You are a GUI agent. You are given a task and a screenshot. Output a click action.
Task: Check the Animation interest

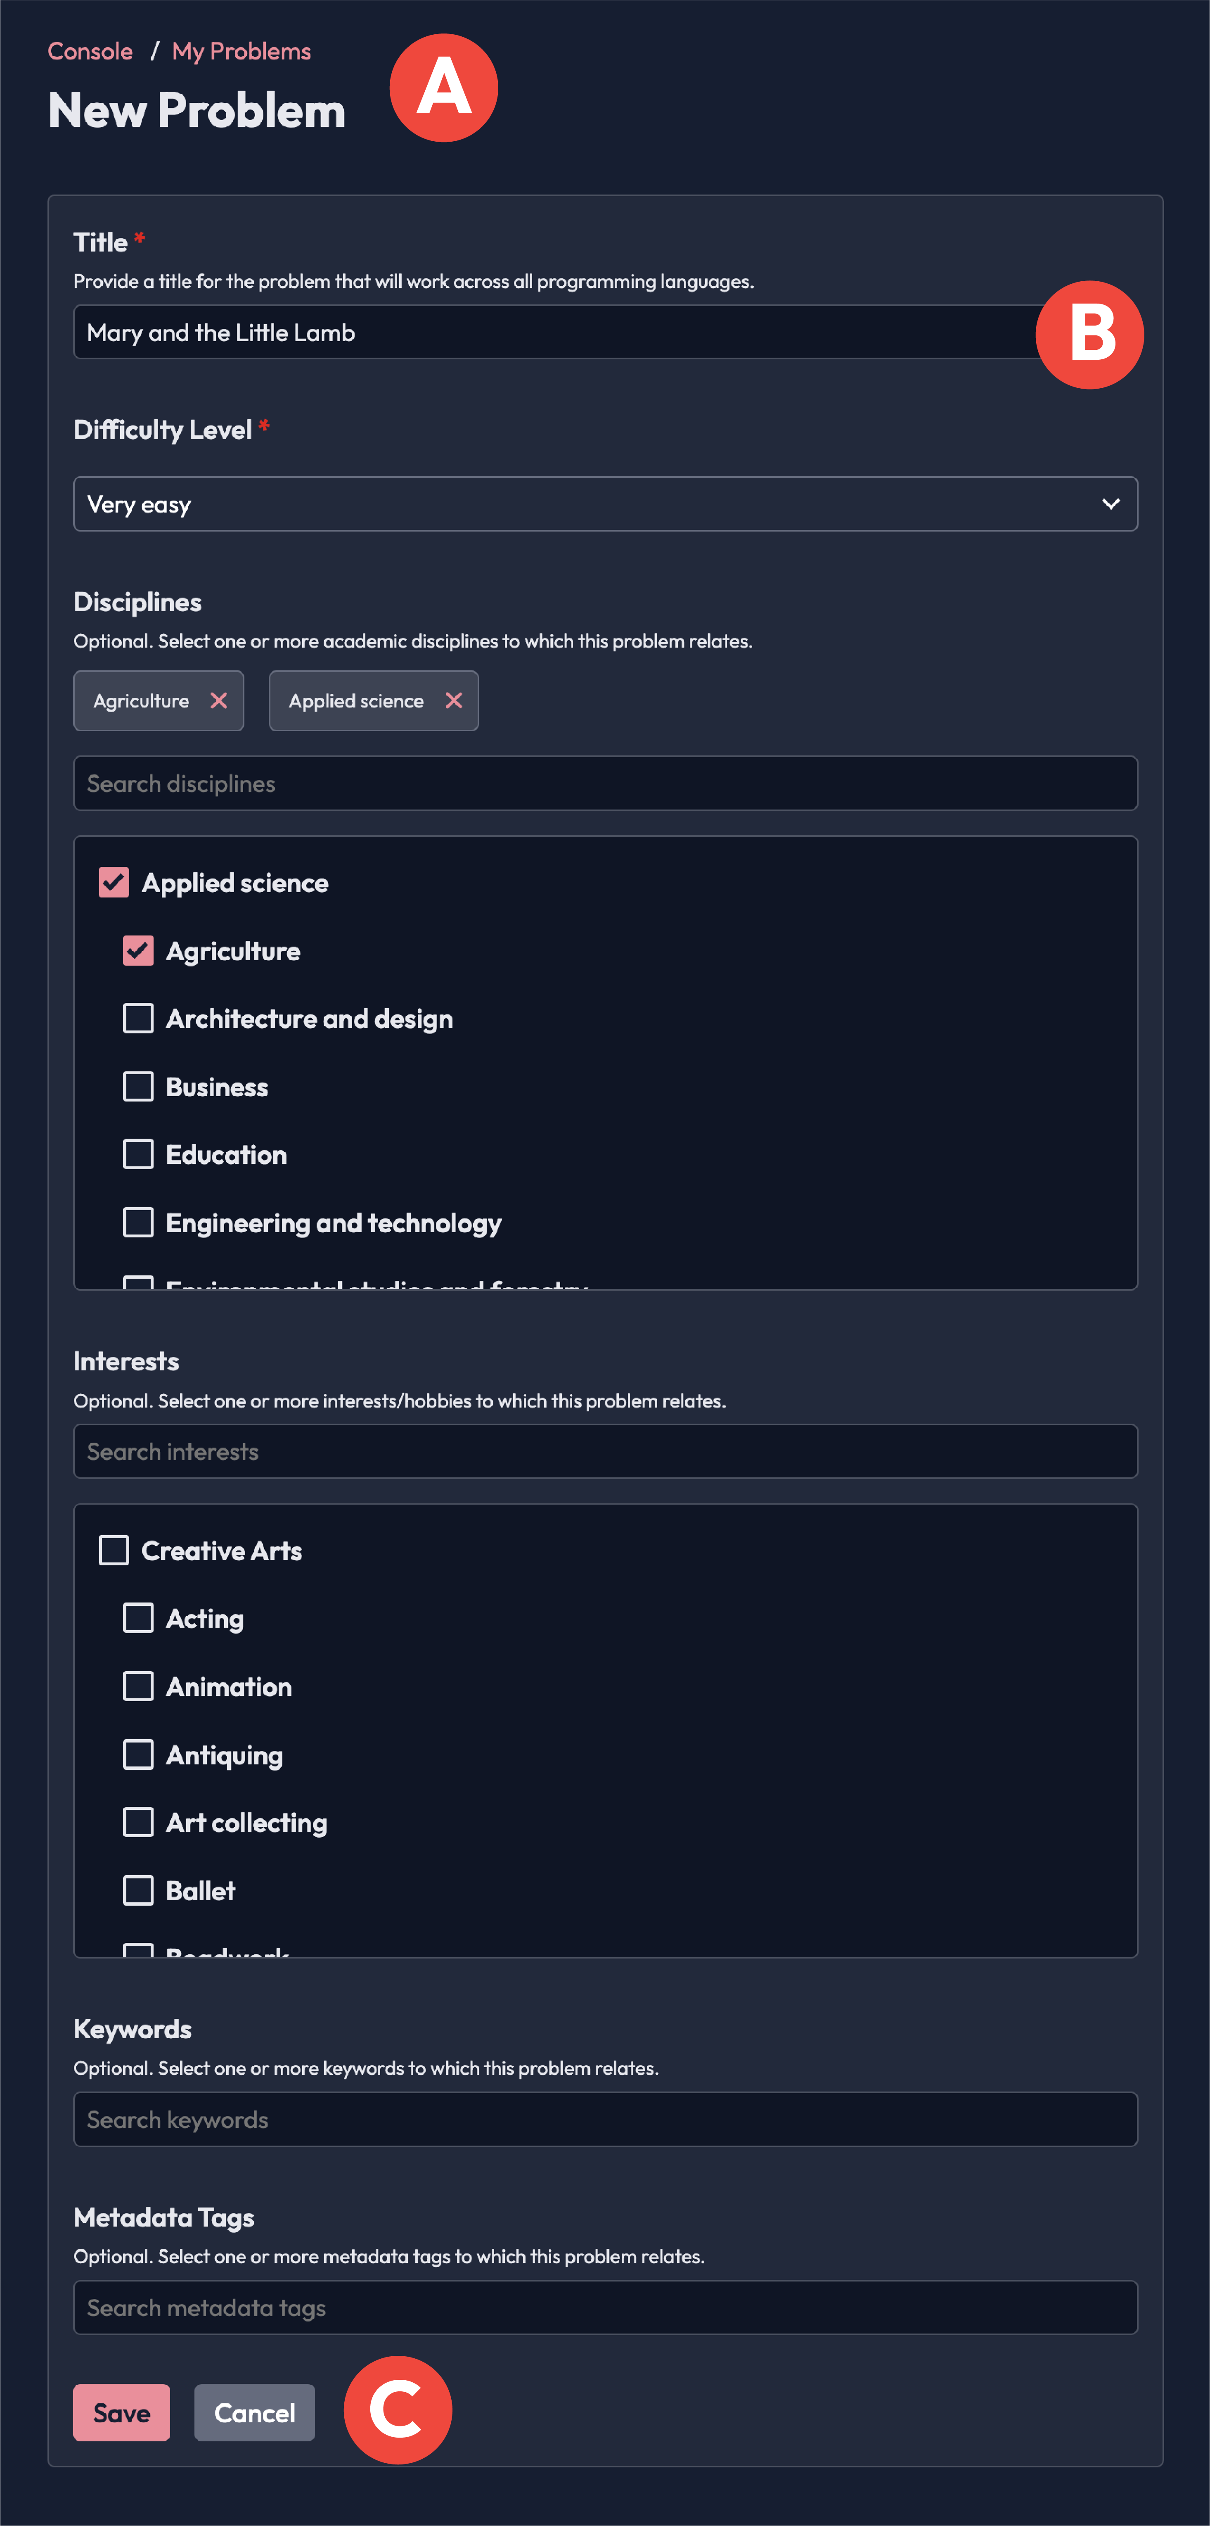(x=138, y=1687)
